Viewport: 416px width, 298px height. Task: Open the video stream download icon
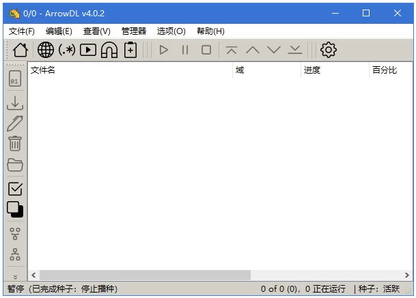pyautogui.click(x=88, y=50)
